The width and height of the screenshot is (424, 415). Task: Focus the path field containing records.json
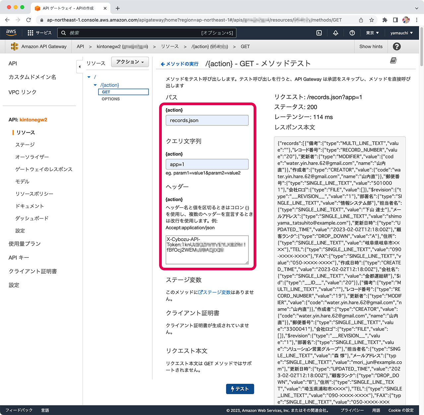click(x=207, y=120)
